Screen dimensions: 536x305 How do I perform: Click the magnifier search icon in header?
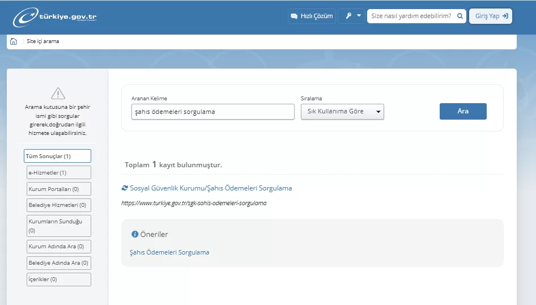click(x=460, y=16)
